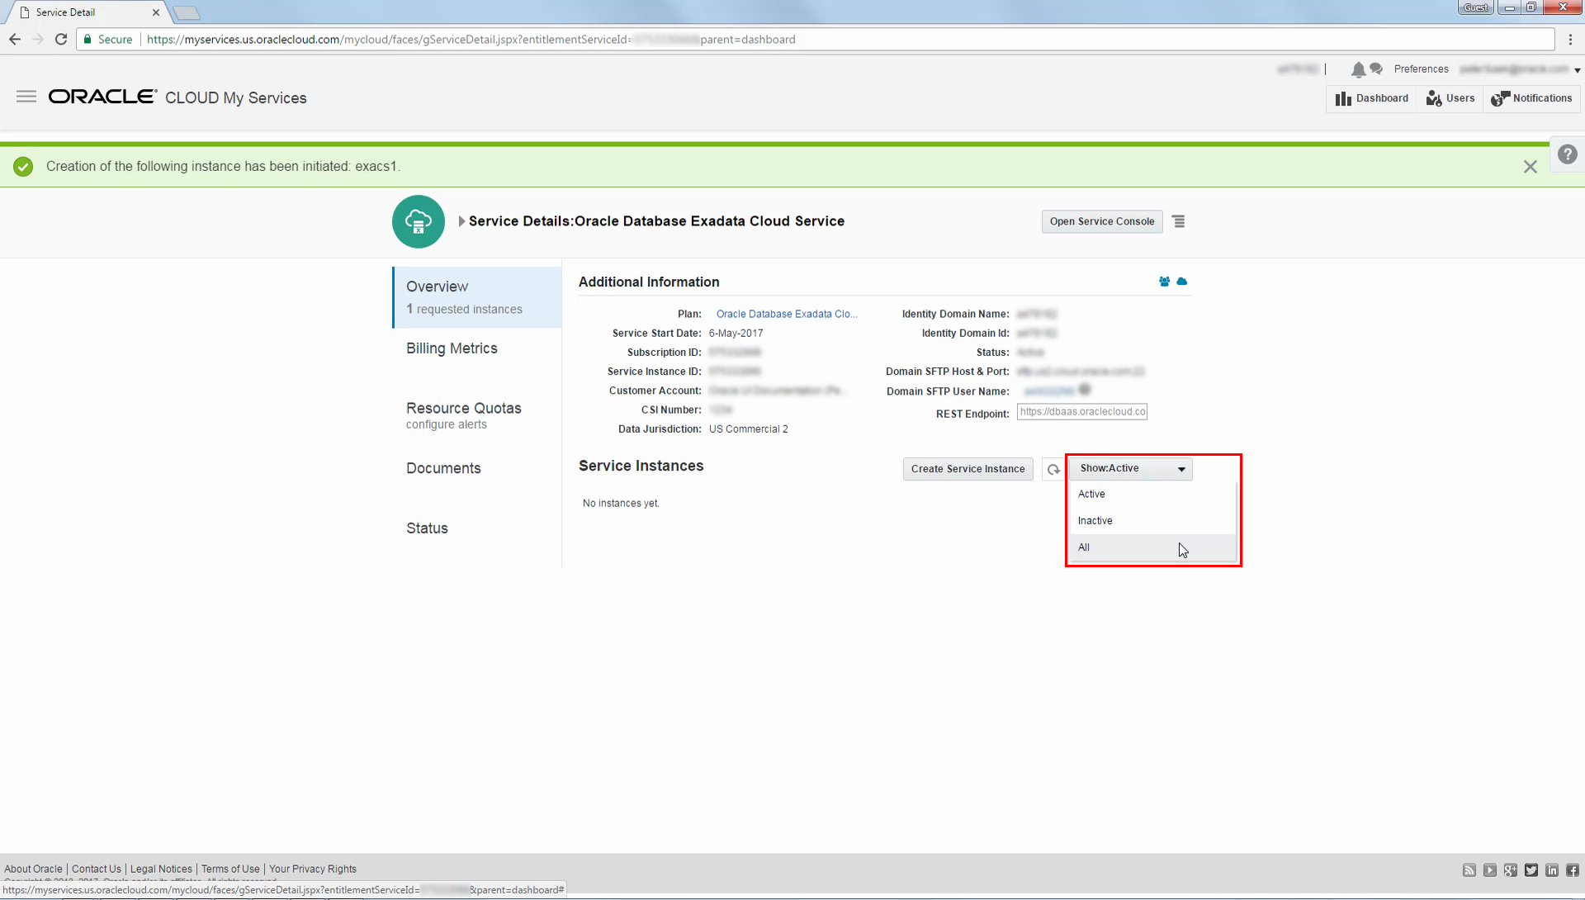Click Create Service Instance
Screen dimensions: 1585x900
click(968, 469)
